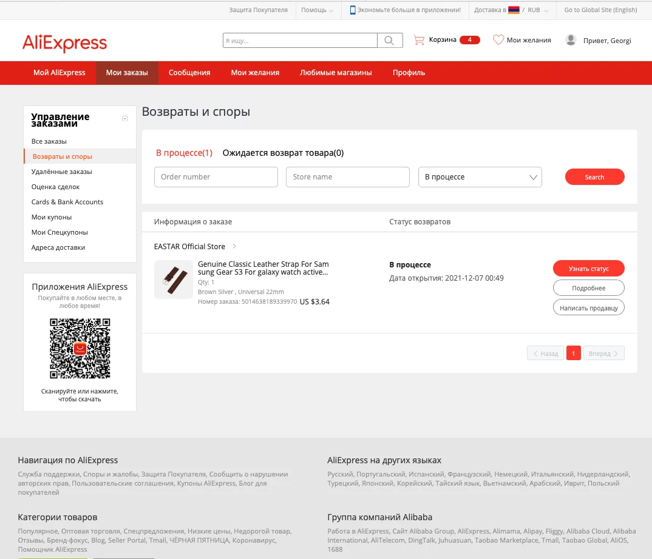Click the AliExpress logo

coord(64,42)
